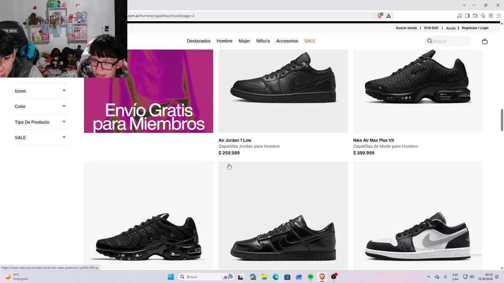Open the Microsoft 365 Copilot taskbar icon
The width and height of the screenshot is (504, 283).
253,277
